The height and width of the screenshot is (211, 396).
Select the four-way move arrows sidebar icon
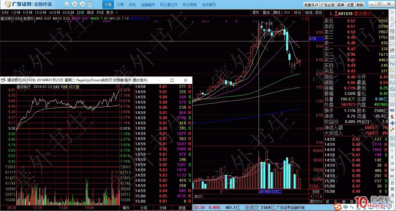coord(392,123)
